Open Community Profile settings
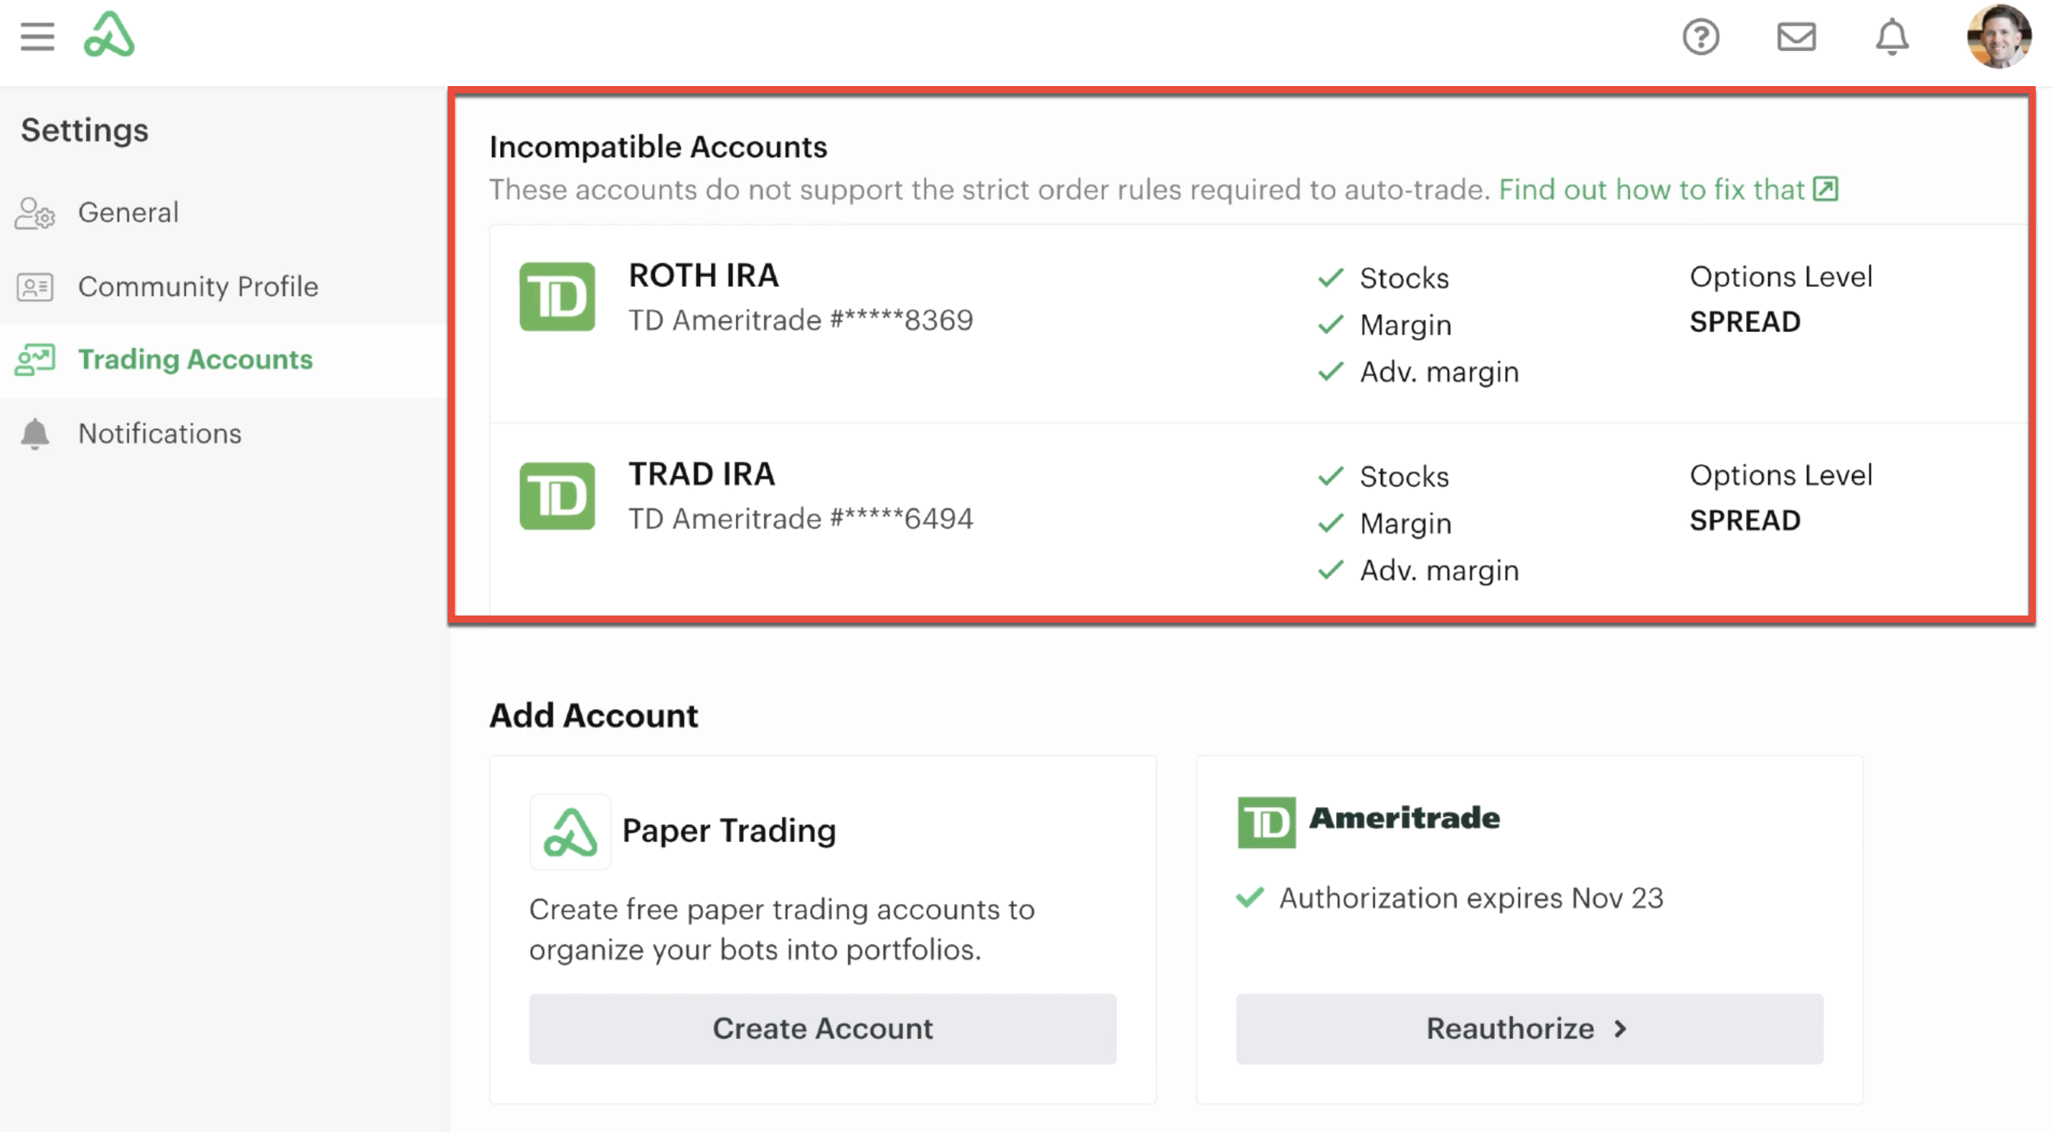The height and width of the screenshot is (1132, 2053). (223, 286)
